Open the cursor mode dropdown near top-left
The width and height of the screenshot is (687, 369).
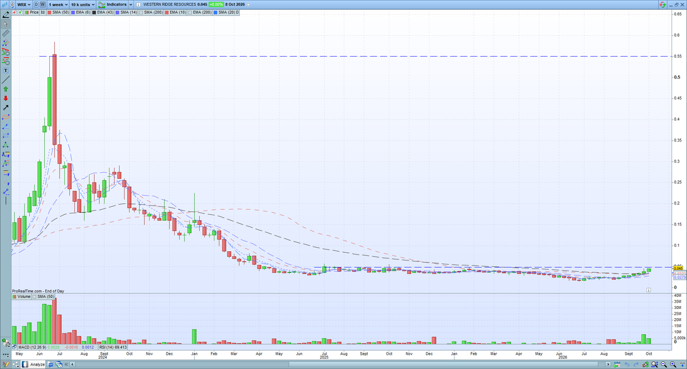point(12,5)
